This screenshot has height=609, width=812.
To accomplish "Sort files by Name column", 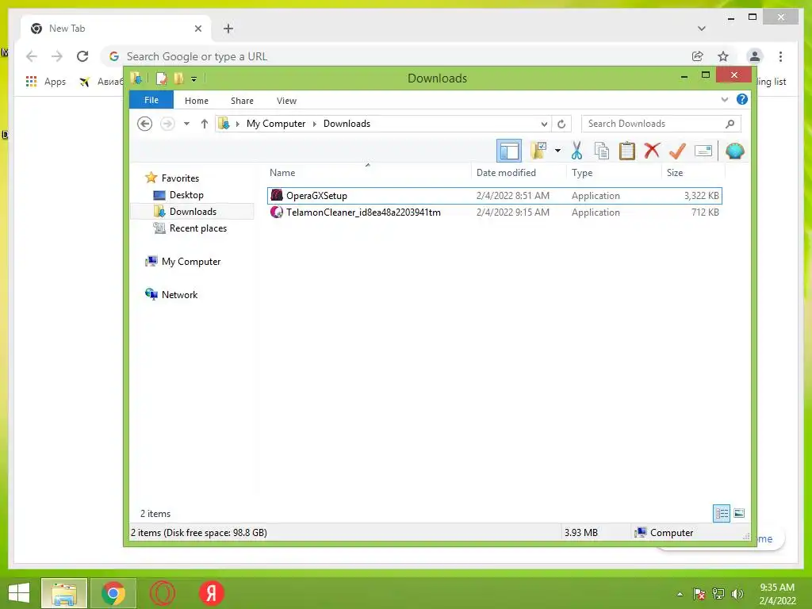I will pos(282,173).
